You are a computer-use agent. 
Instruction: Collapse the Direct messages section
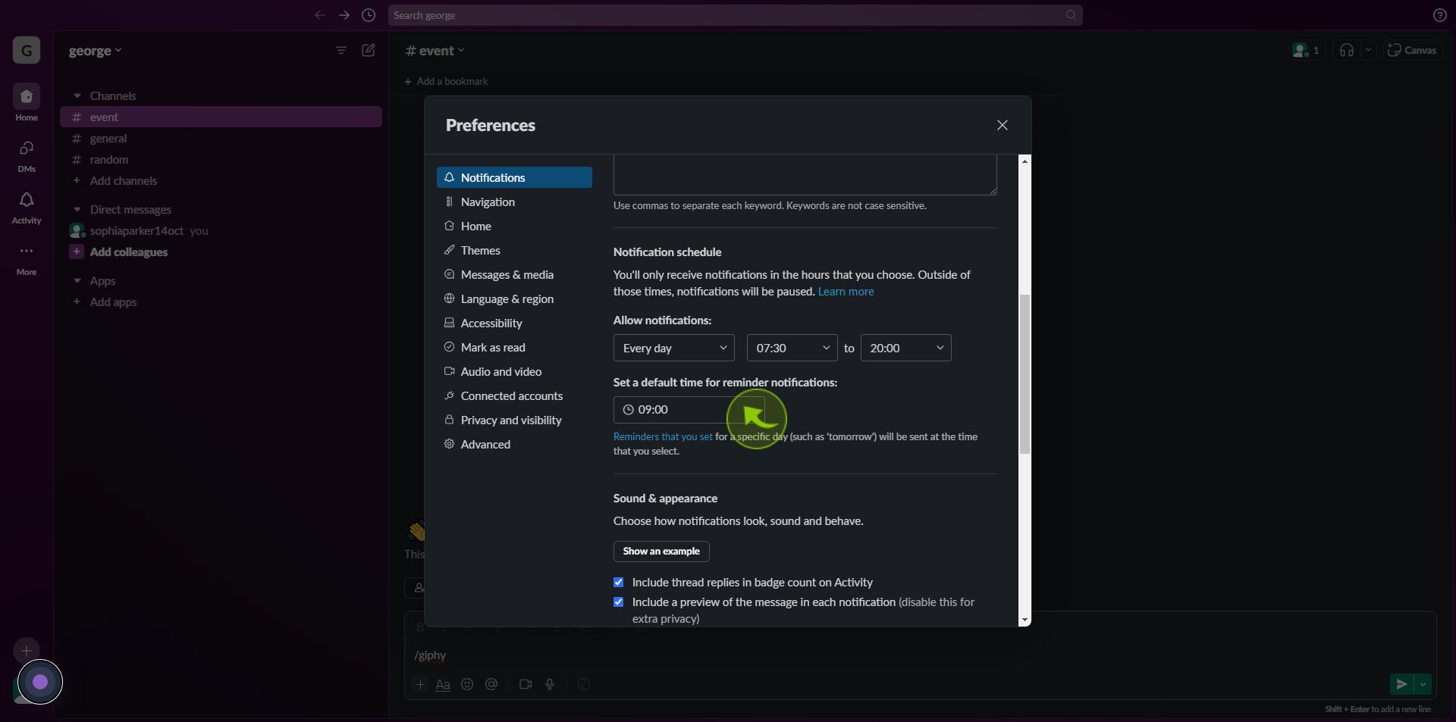[x=77, y=210]
